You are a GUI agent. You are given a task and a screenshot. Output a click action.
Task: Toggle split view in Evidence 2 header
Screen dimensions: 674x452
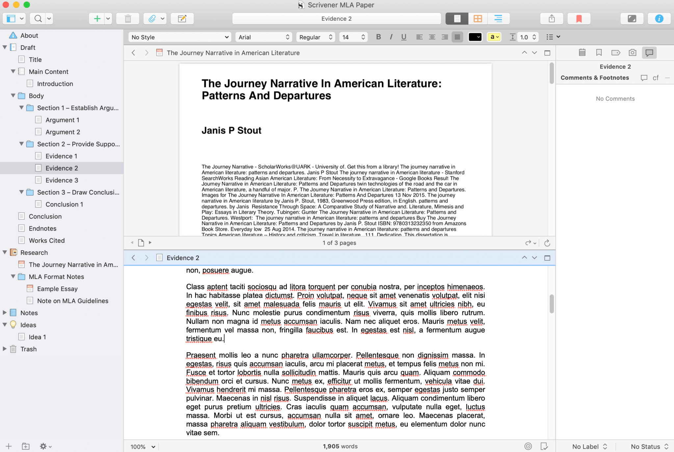coord(547,258)
